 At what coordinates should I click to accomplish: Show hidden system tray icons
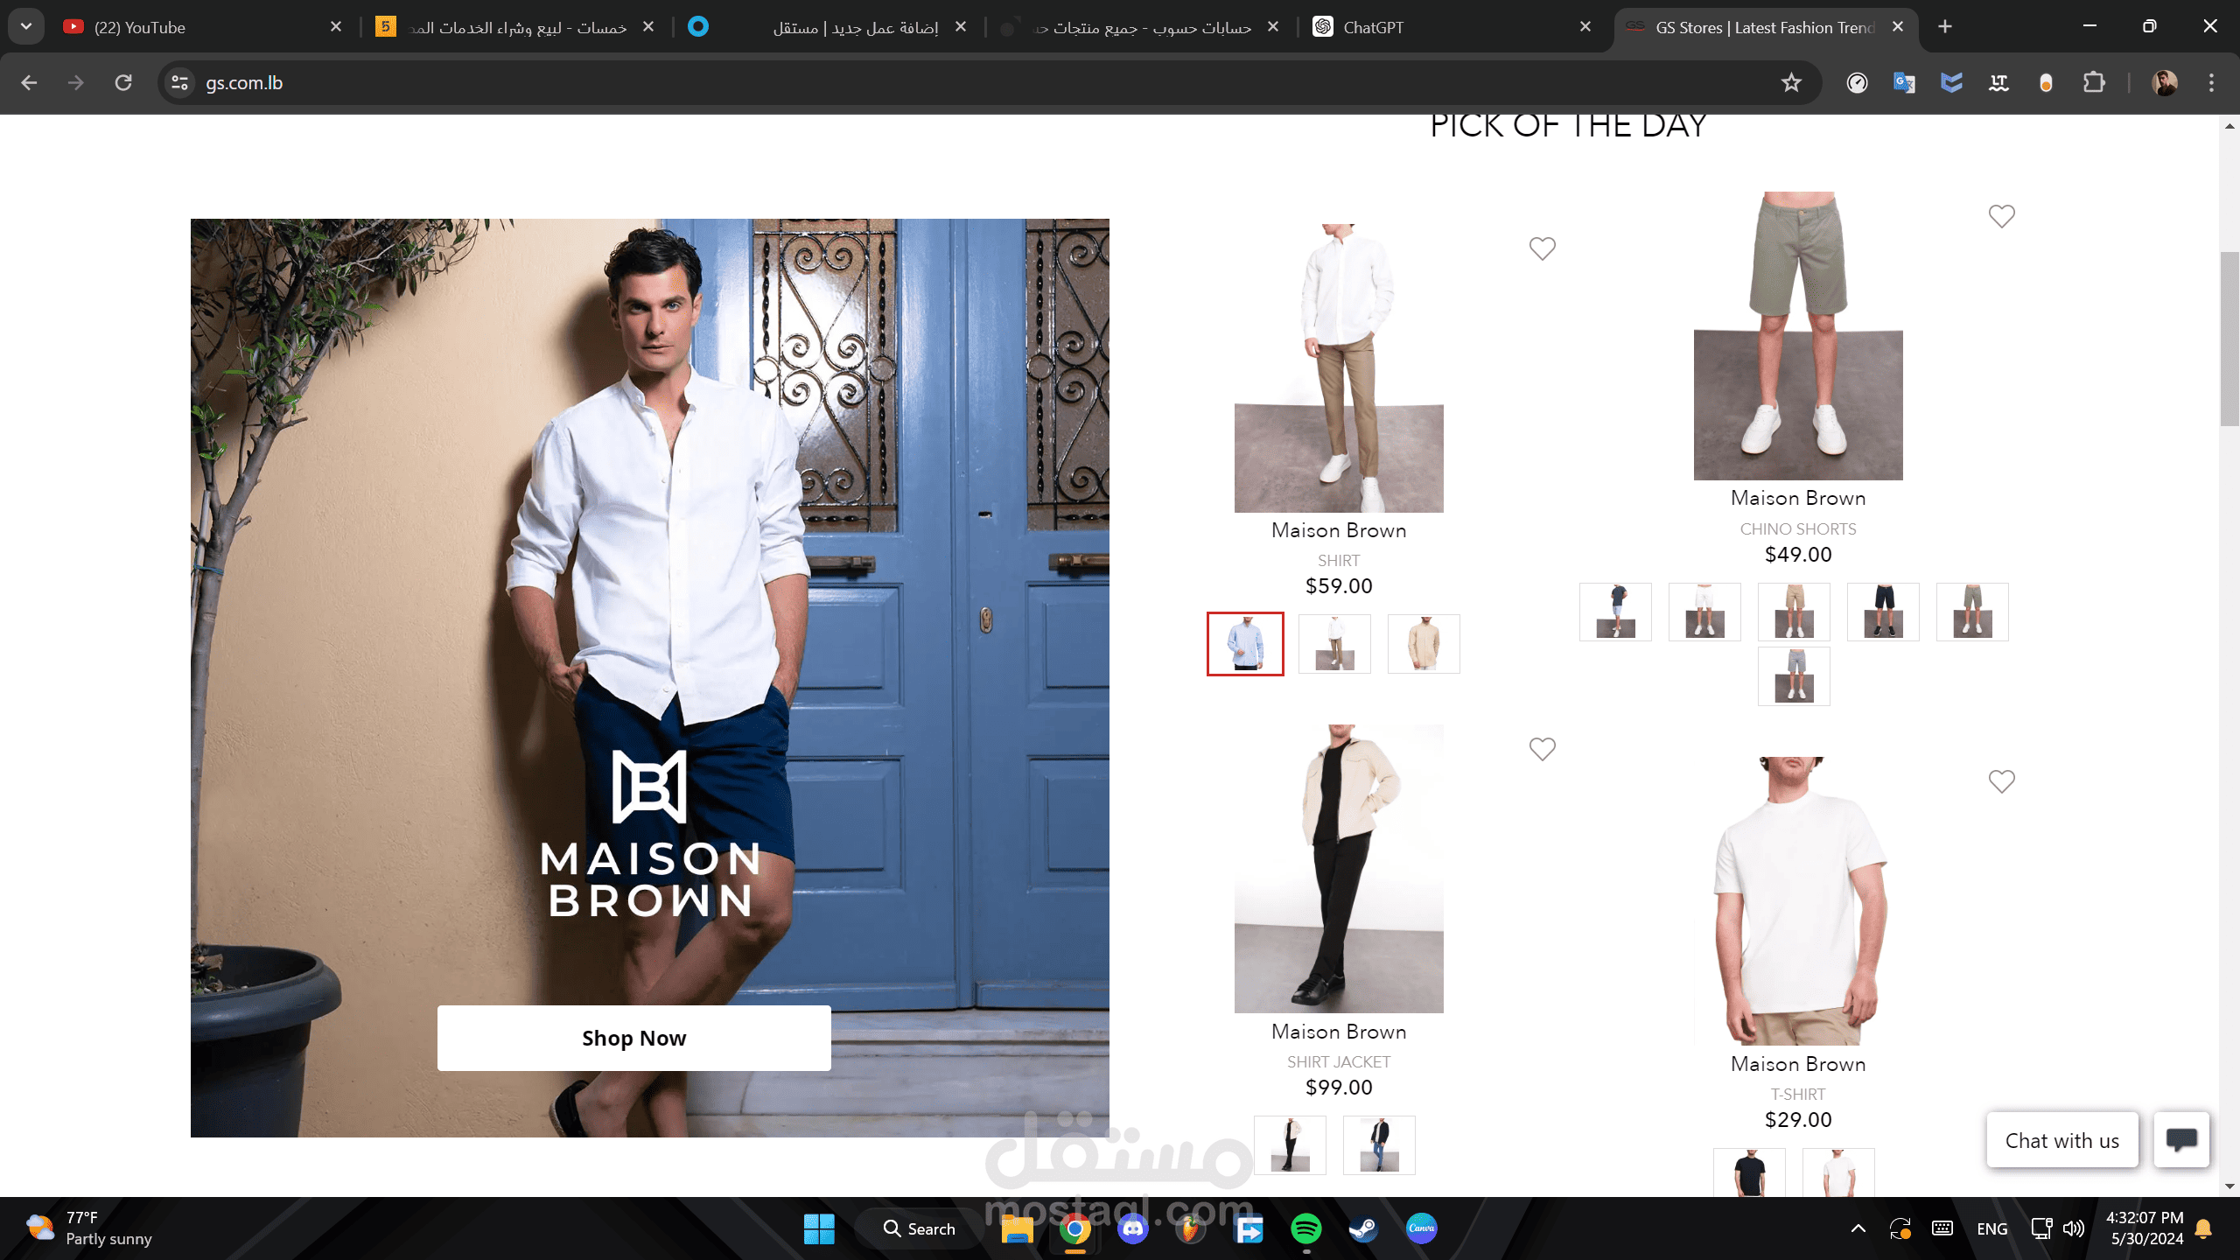1858,1228
